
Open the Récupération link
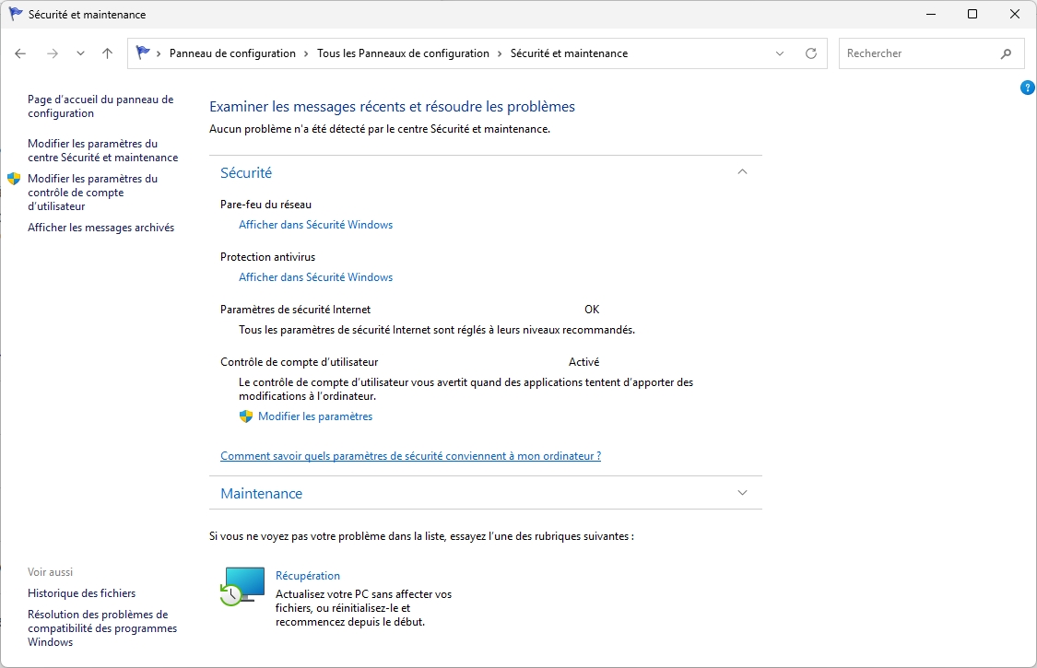(308, 576)
